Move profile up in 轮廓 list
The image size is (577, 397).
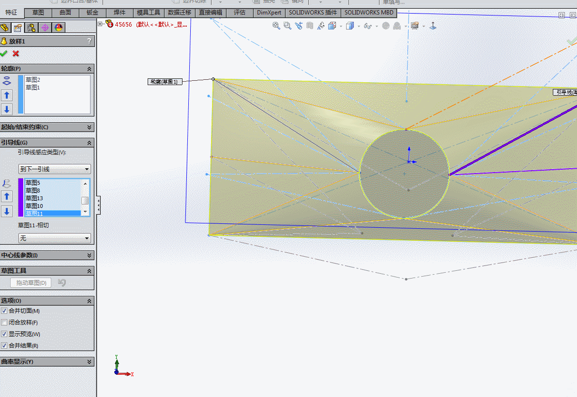click(x=7, y=96)
